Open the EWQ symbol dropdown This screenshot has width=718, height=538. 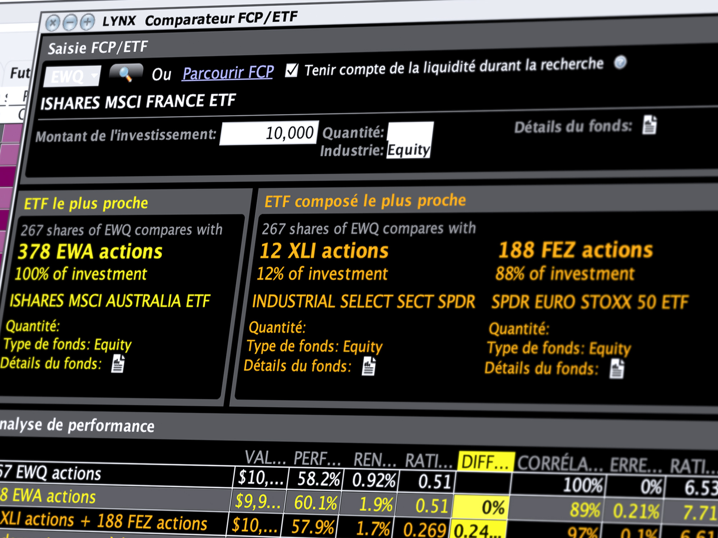click(72, 76)
